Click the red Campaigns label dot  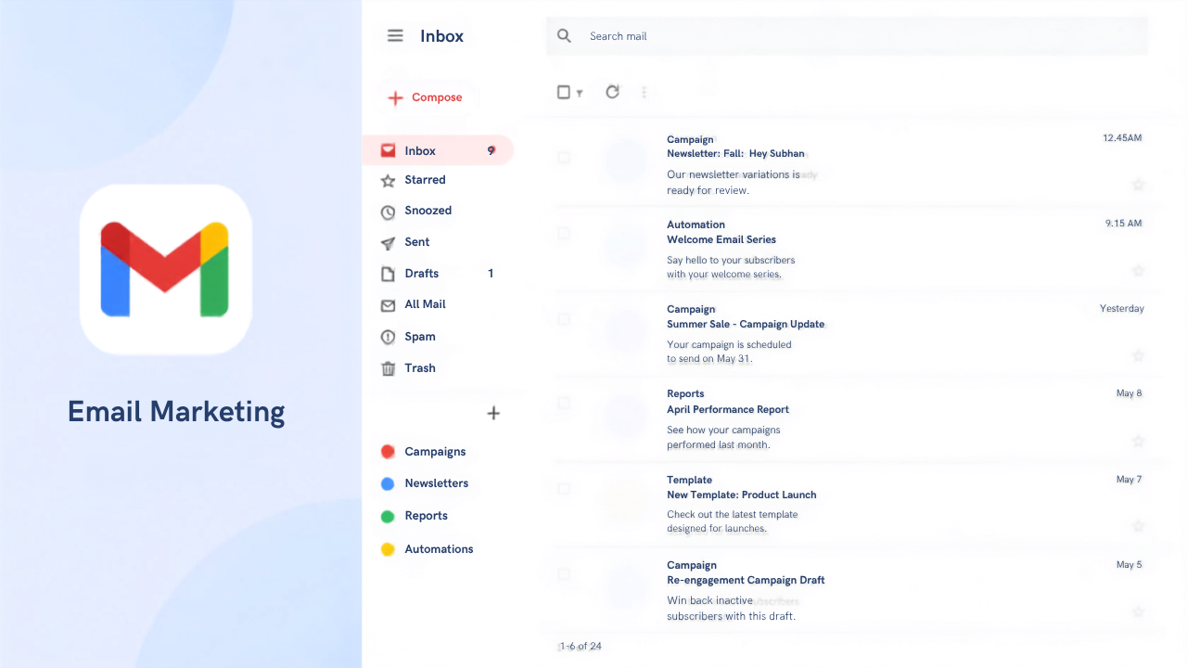[x=388, y=452]
